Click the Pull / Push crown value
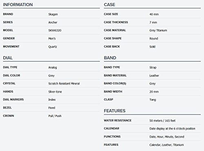This screenshot has height=151, width=204. pyautogui.click(x=55, y=116)
